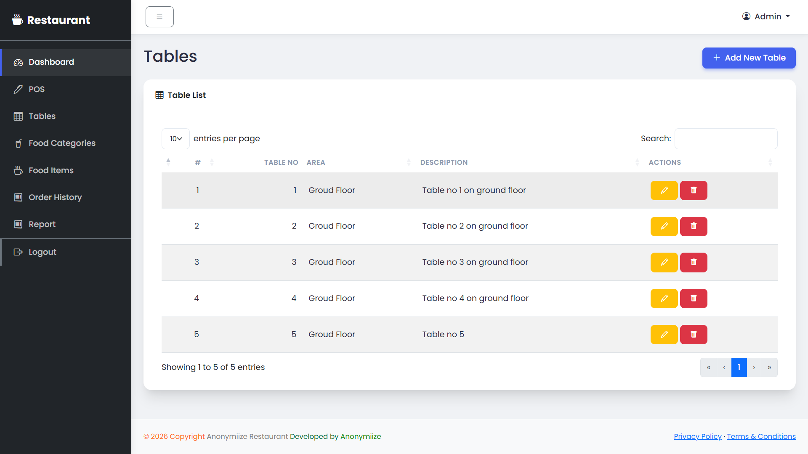Click 'Groud Floor' in table 5's row

coord(332,335)
